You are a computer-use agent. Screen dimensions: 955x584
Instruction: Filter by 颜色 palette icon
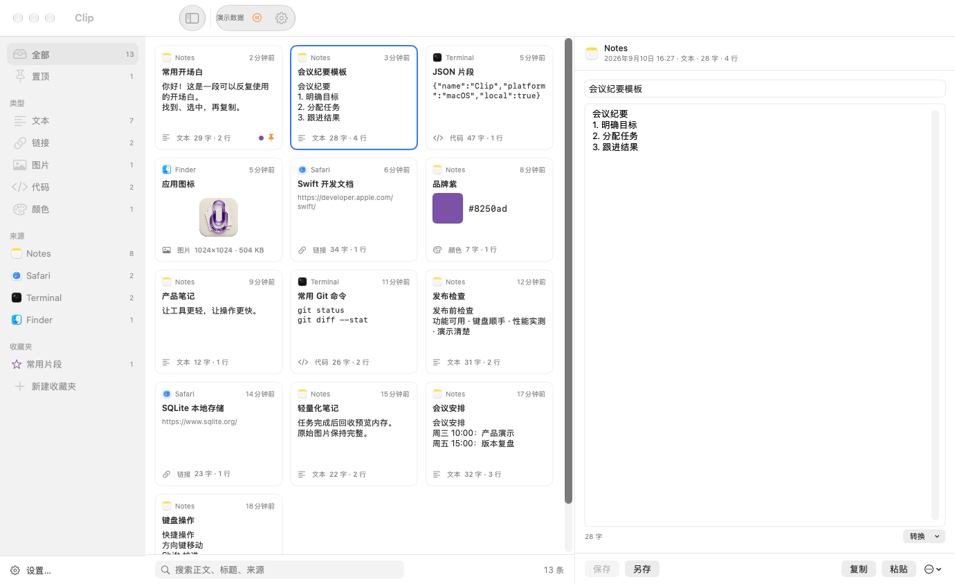tap(20, 209)
